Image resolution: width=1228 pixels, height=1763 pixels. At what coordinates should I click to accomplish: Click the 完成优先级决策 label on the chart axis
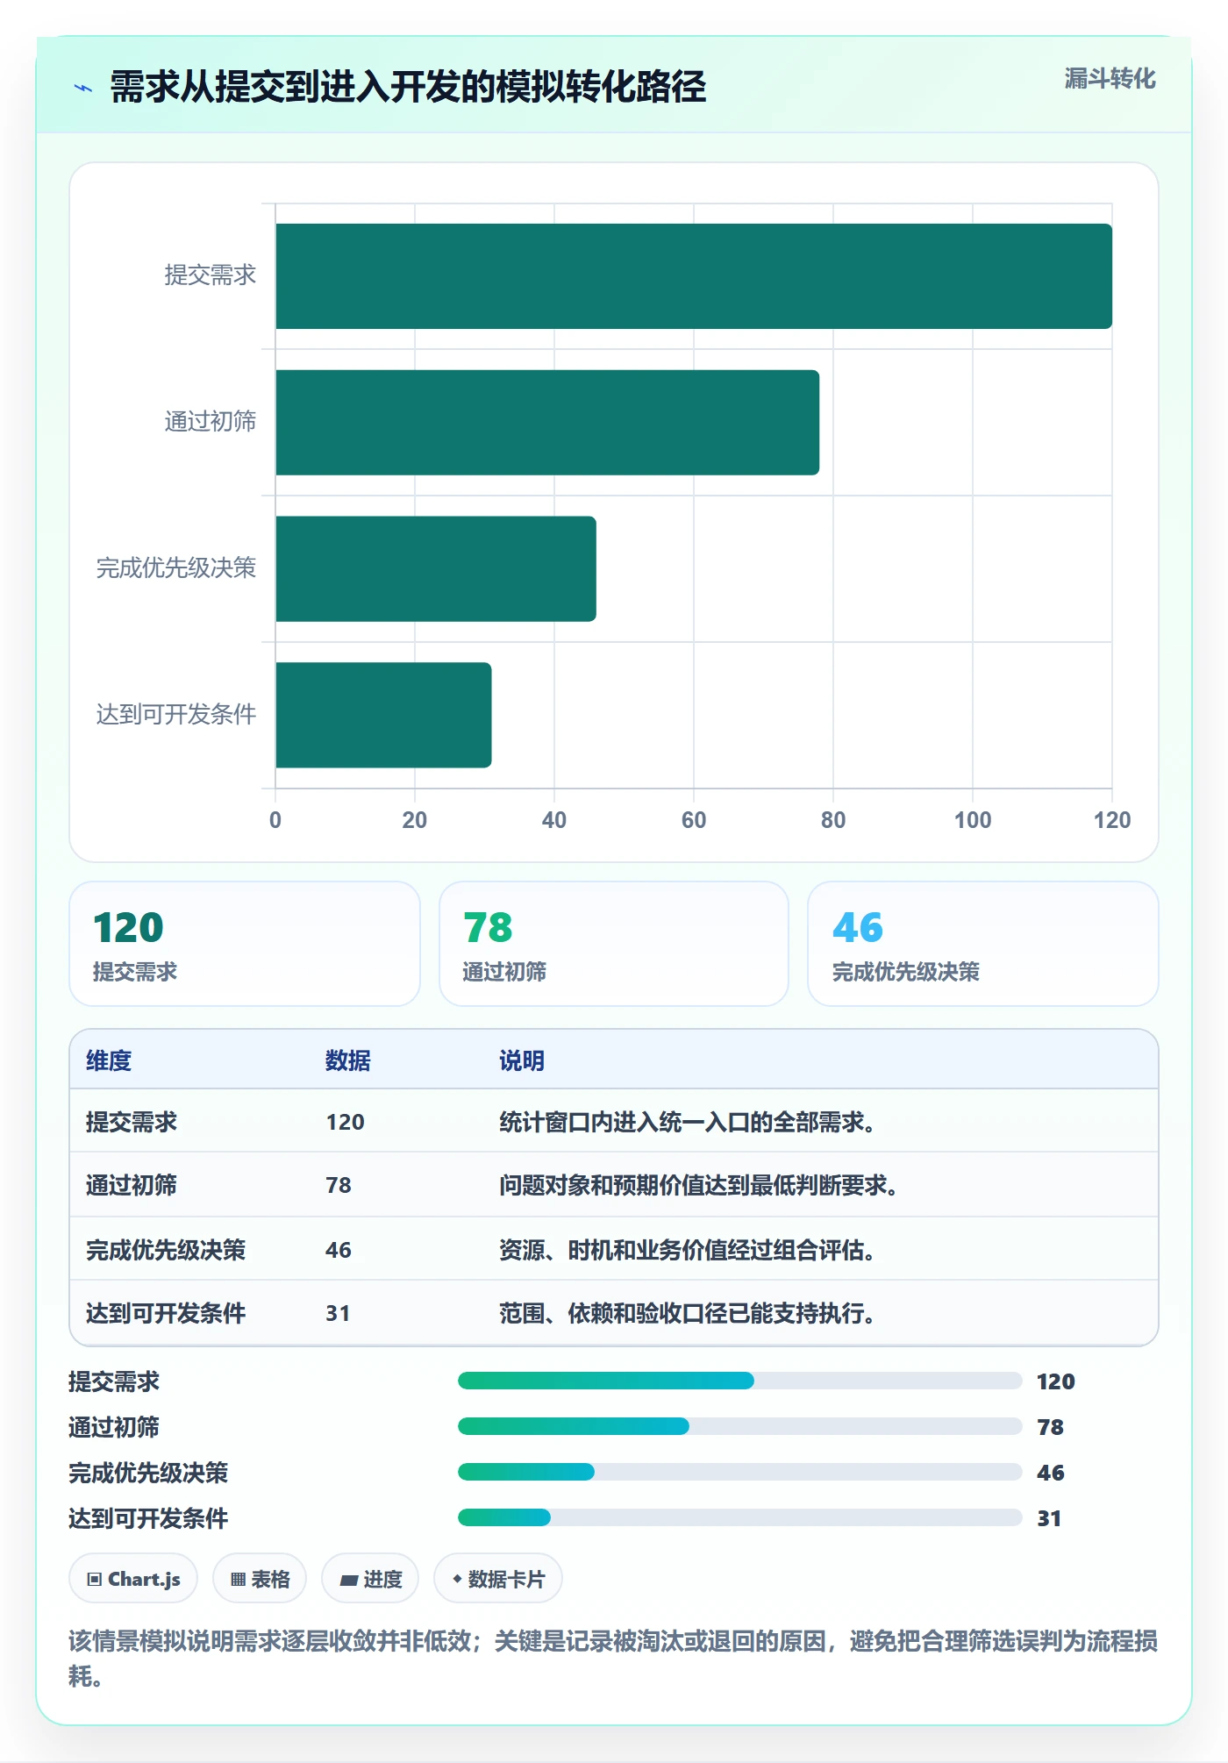176,568
